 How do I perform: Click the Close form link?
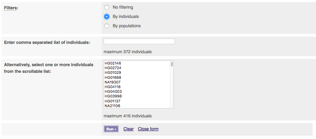click(148, 129)
